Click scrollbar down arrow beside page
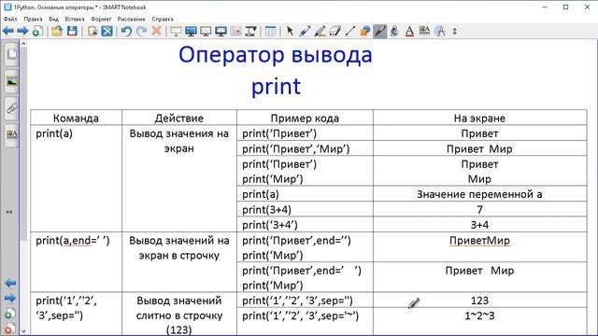This screenshot has width=598, height=336. (23, 331)
